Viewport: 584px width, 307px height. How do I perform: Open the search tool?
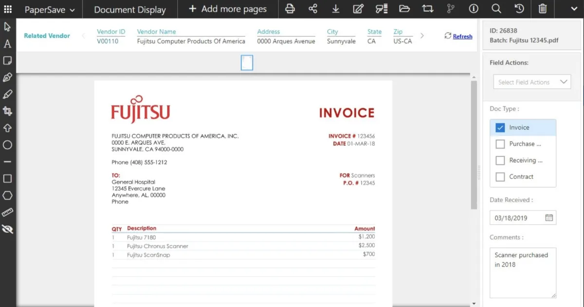[x=496, y=9]
